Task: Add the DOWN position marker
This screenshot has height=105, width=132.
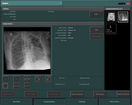Action: tap(27, 86)
